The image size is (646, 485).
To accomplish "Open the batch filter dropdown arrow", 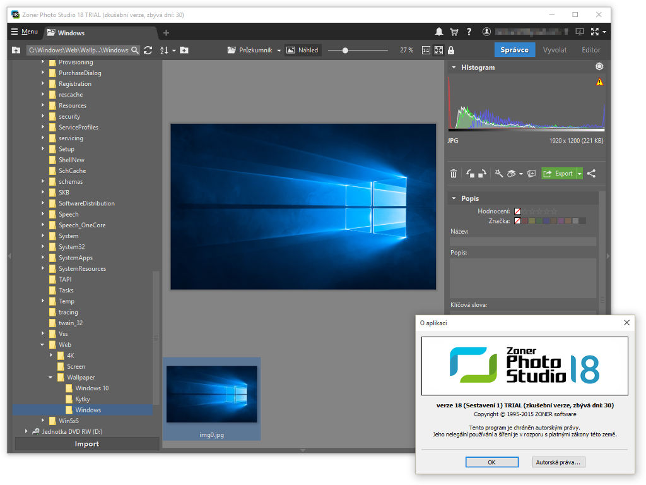I will [521, 174].
